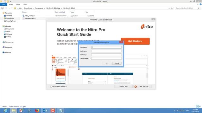Open Downloads in navigation pane
Screen dimensions: 202x113
10,18
